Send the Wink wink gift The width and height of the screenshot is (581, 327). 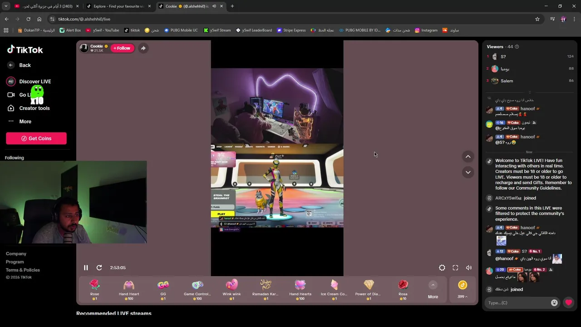(231, 290)
